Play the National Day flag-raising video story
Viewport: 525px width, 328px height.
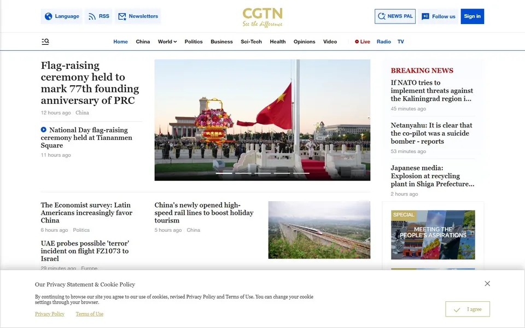tap(86, 137)
